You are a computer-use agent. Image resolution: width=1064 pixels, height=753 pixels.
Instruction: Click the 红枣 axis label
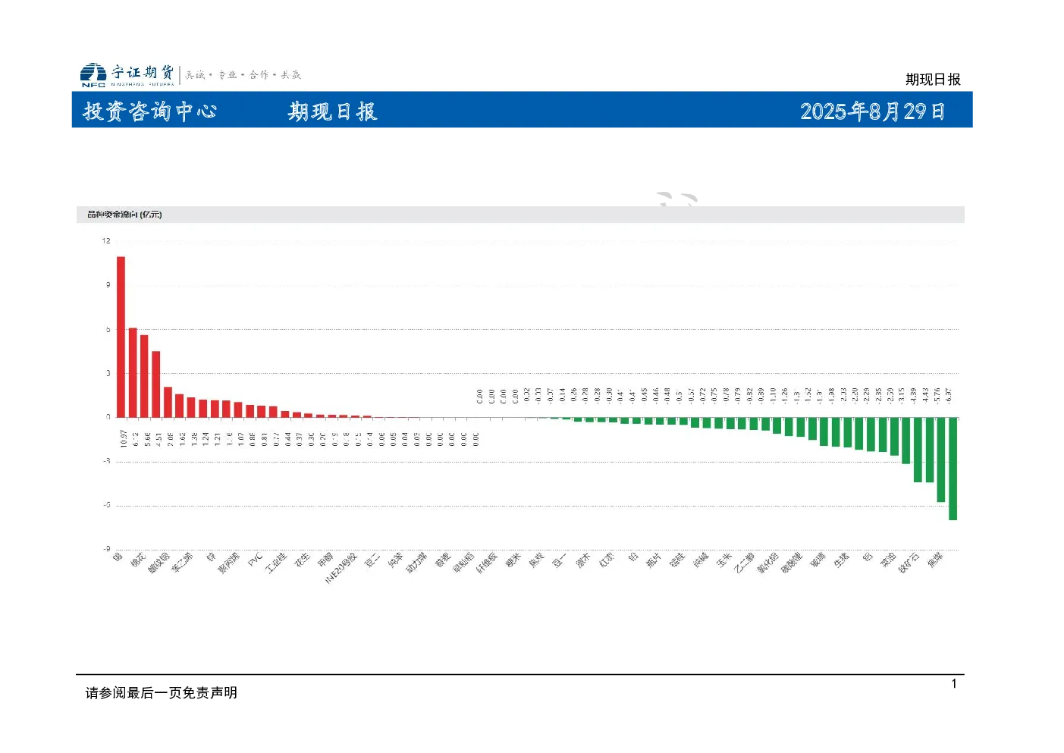(x=607, y=560)
